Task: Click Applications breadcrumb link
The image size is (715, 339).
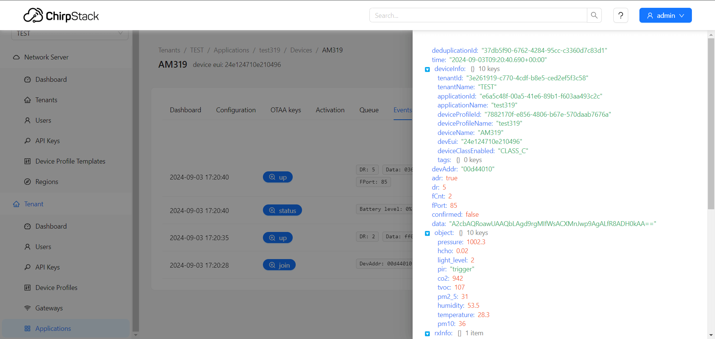Action: (x=231, y=50)
